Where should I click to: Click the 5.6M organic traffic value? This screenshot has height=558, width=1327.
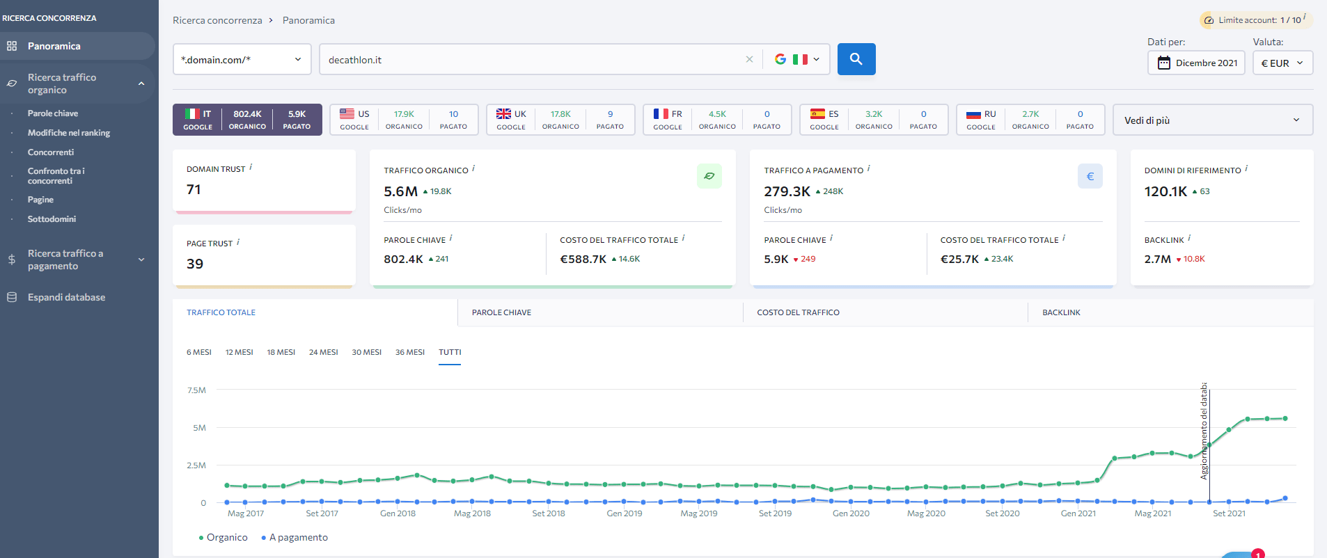400,191
